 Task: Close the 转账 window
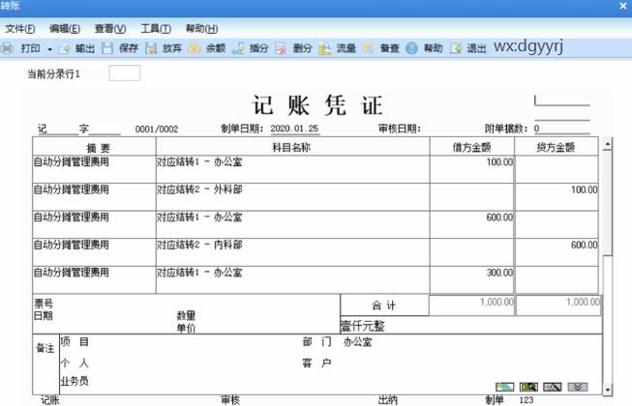(623, 6)
